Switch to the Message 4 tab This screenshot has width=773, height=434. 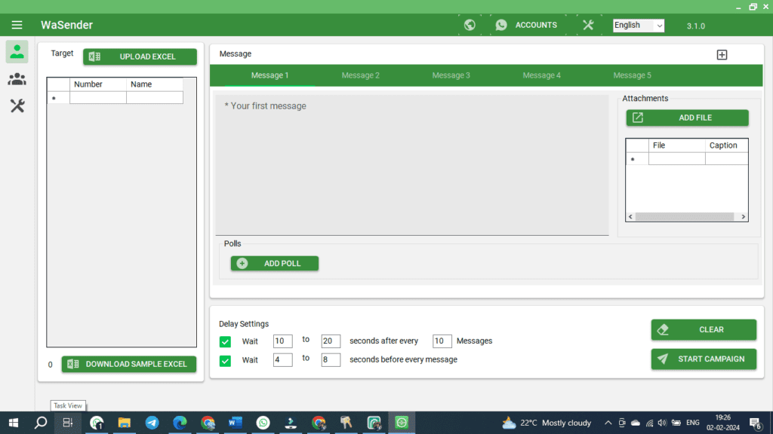tap(541, 75)
